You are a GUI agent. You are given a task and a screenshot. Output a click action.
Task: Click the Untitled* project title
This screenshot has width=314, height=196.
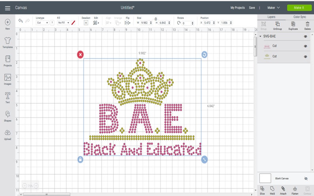(x=127, y=7)
